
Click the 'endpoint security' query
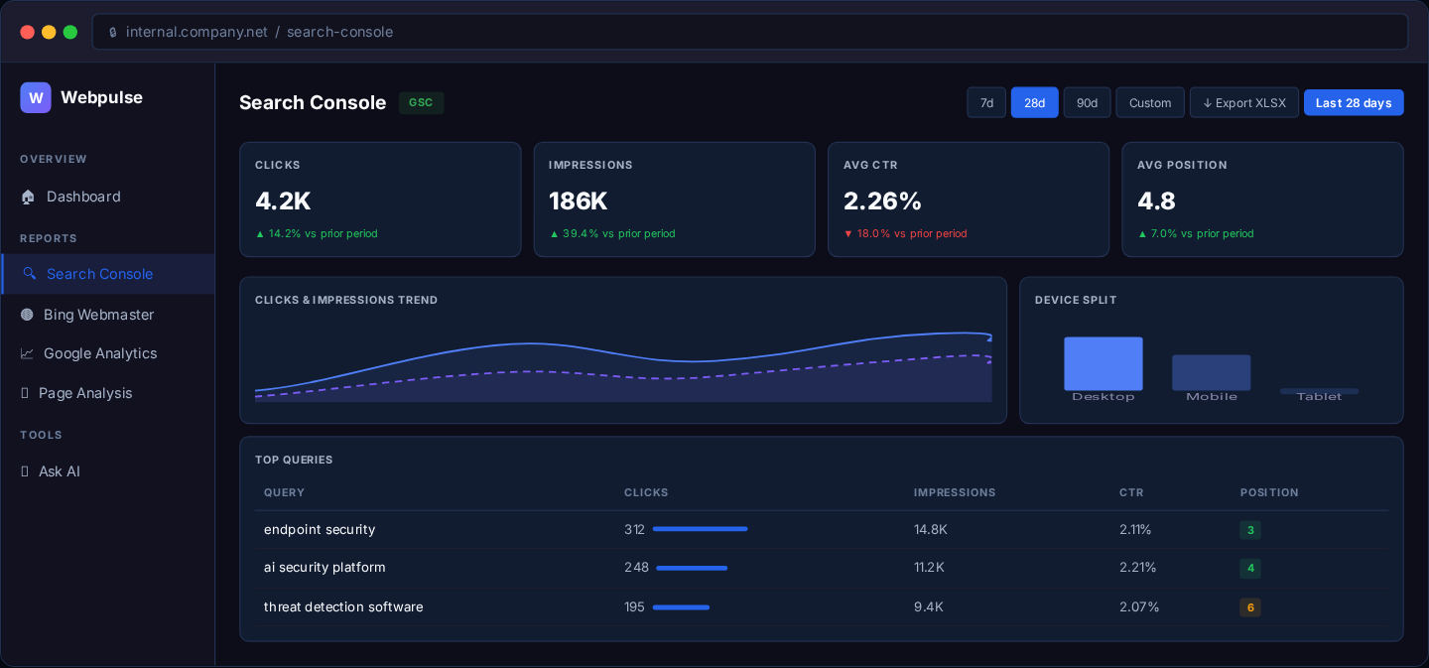click(x=320, y=529)
